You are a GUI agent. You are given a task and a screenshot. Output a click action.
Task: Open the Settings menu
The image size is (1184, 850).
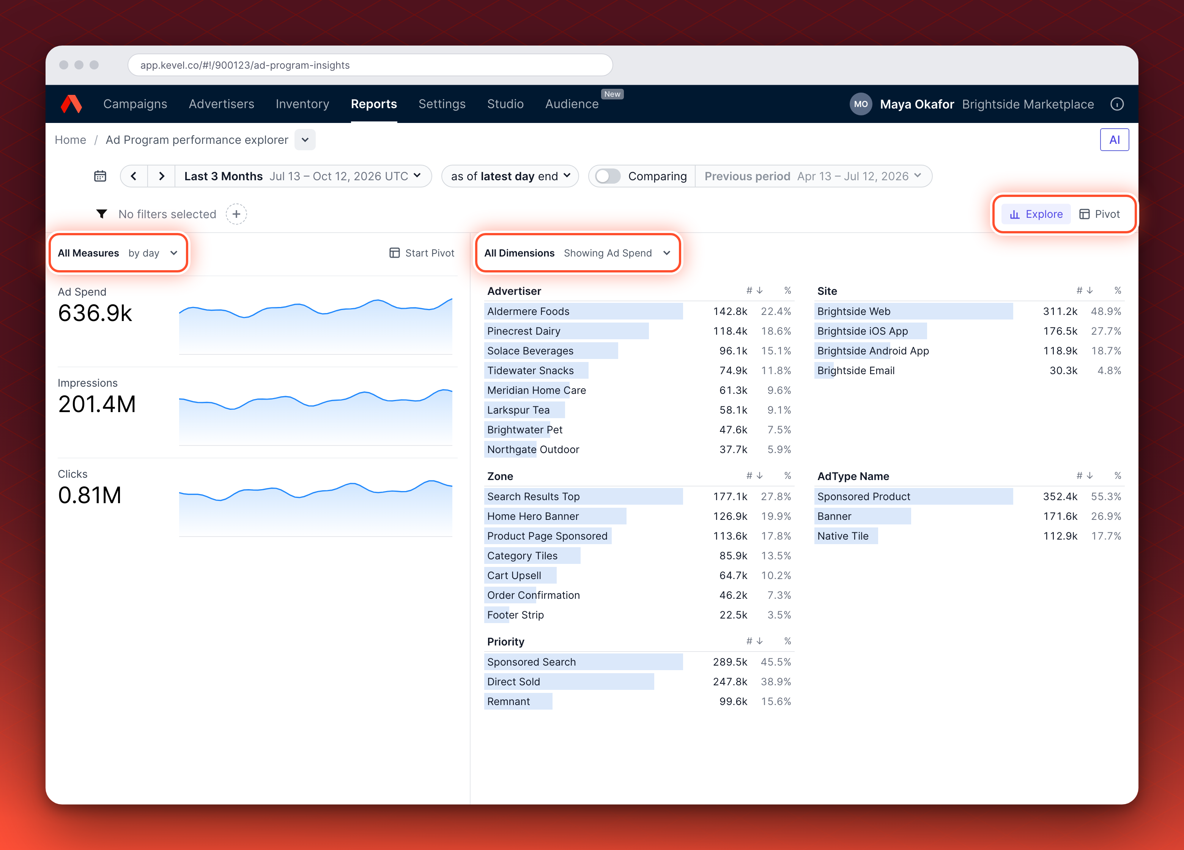442,104
